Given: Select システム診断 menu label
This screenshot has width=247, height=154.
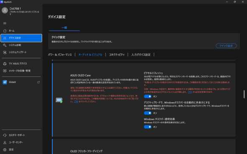Looking at the screenshot, I should 15,45.
